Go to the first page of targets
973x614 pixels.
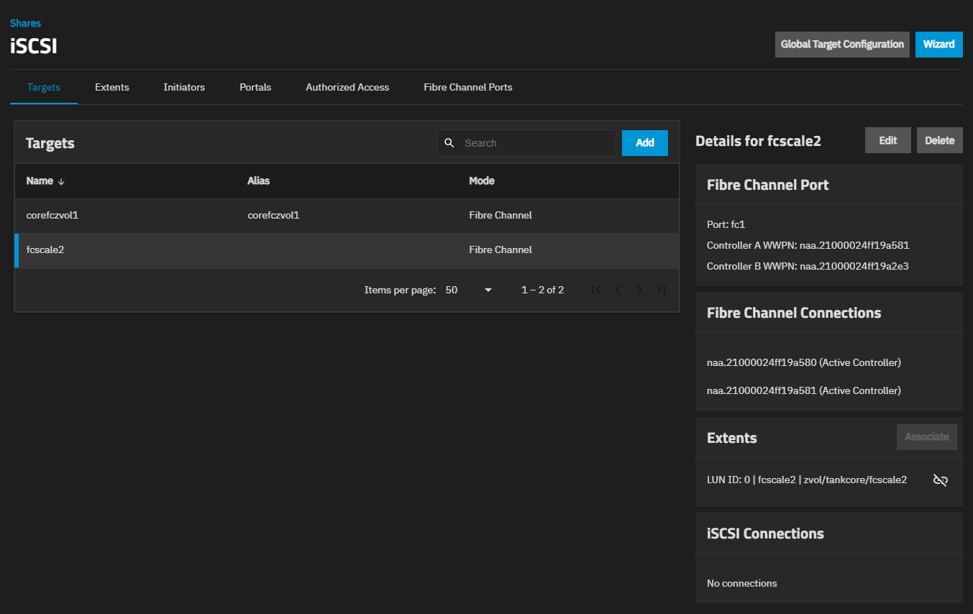coord(595,290)
